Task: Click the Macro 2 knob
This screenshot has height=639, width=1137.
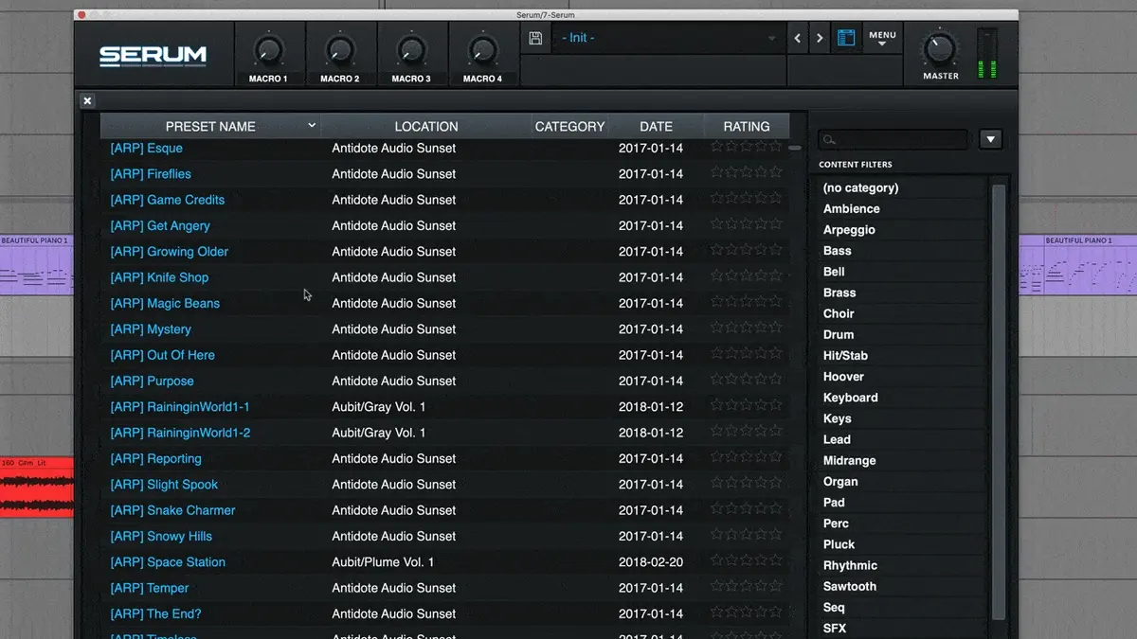Action: (339, 50)
